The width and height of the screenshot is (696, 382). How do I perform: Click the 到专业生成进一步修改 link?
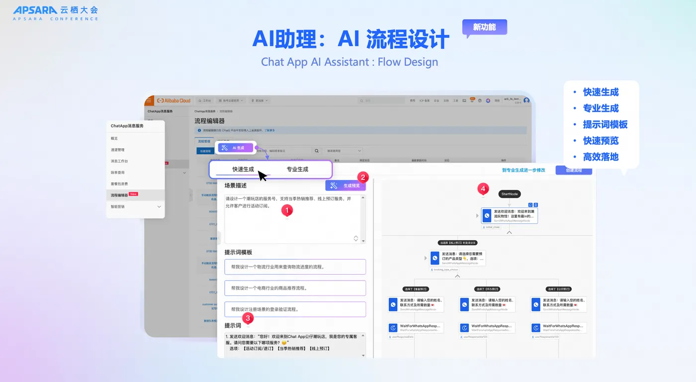click(x=523, y=170)
